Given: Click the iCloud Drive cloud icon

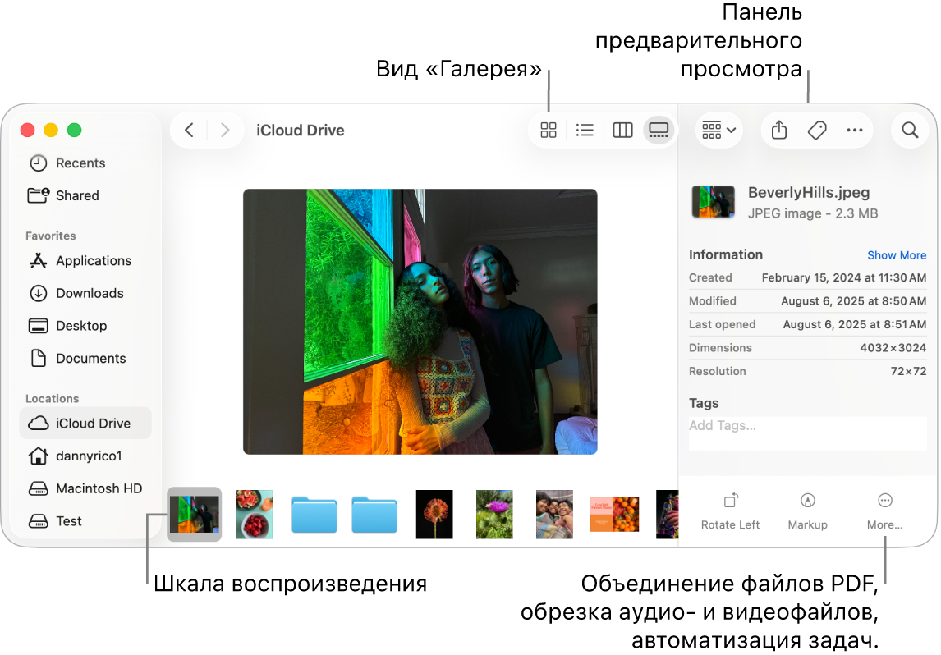Looking at the screenshot, I should tap(39, 423).
